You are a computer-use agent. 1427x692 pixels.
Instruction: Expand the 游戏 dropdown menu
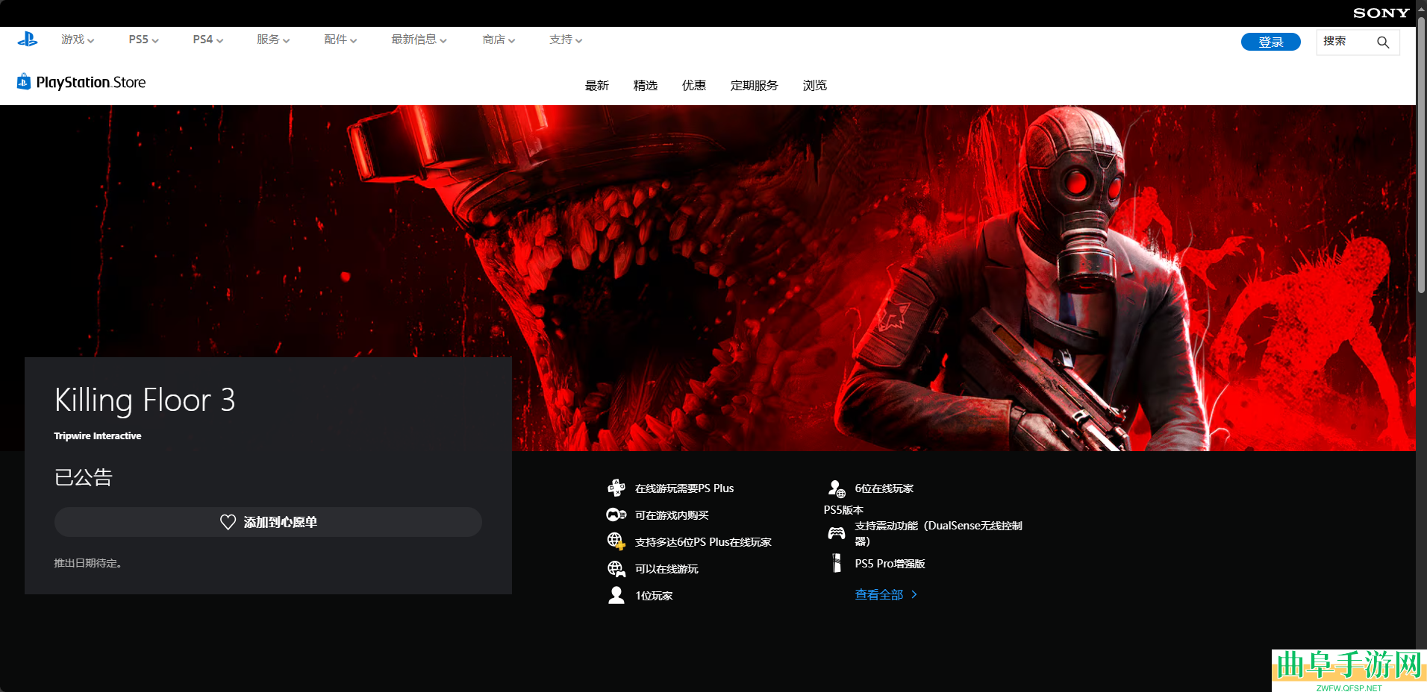[x=78, y=40]
